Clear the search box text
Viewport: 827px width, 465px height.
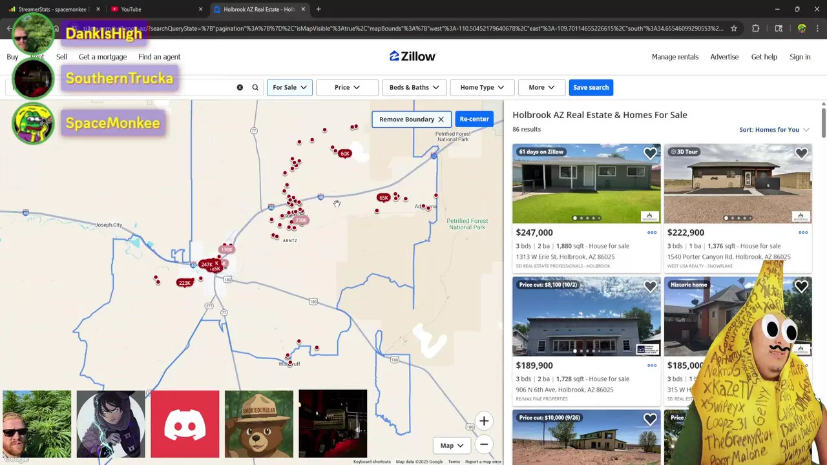click(240, 87)
